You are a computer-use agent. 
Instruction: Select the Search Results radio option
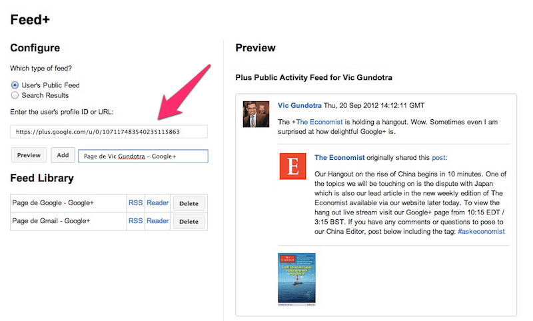tap(15, 95)
